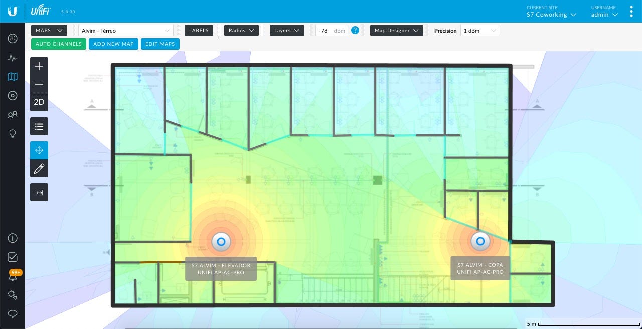Click the S7 ALVIM - ELEVADOR label
The image size is (642, 329).
click(x=221, y=269)
